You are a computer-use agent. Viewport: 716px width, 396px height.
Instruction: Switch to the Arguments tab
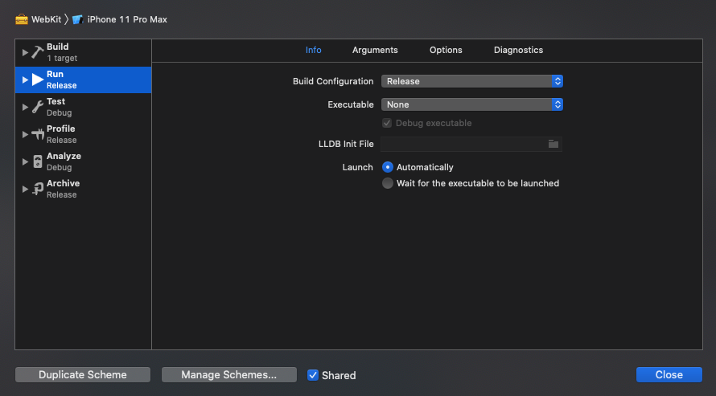tap(375, 50)
